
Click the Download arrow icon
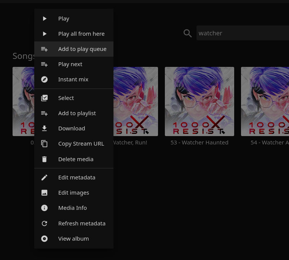(x=45, y=128)
